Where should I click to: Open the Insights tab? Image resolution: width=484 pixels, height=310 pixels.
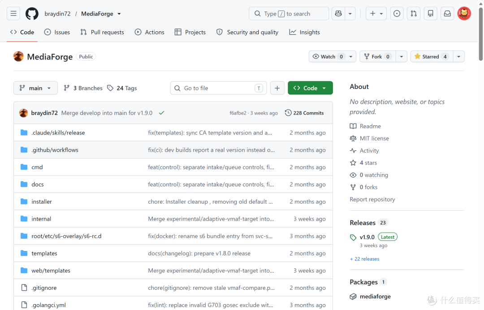304,32
